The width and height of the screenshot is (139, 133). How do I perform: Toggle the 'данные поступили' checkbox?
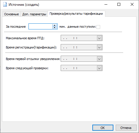(98, 27)
